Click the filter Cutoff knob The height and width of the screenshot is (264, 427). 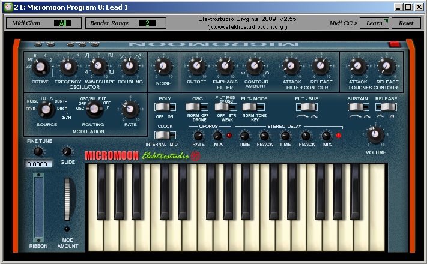pos(196,66)
